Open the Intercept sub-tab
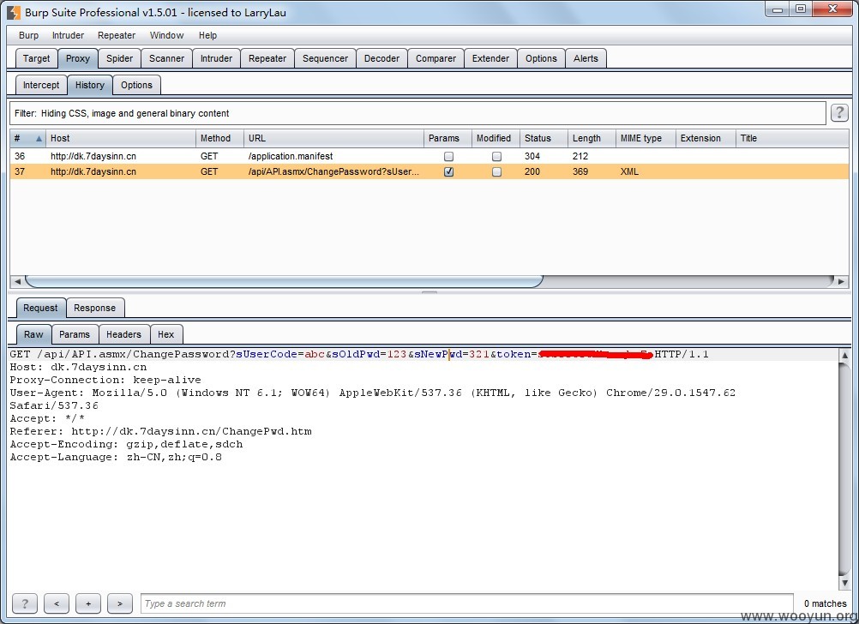Screen dimensions: 859x624 pos(41,85)
